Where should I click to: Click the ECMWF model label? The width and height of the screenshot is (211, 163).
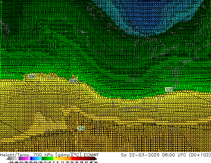[x=91, y=155]
